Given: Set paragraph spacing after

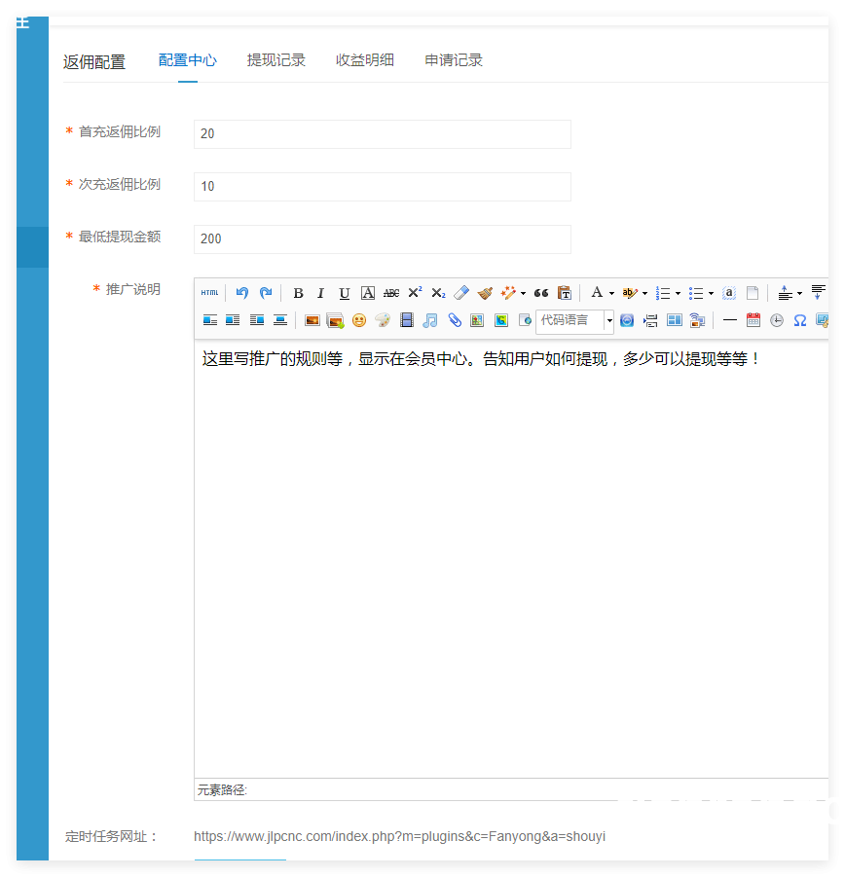Looking at the screenshot, I should coord(818,293).
